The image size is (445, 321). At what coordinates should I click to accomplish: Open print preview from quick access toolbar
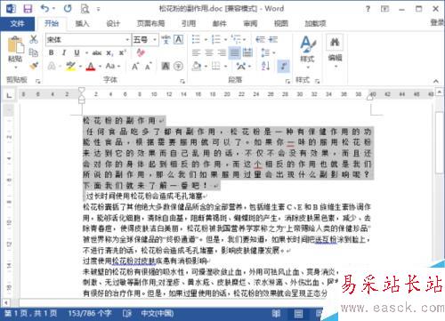(x=85, y=9)
